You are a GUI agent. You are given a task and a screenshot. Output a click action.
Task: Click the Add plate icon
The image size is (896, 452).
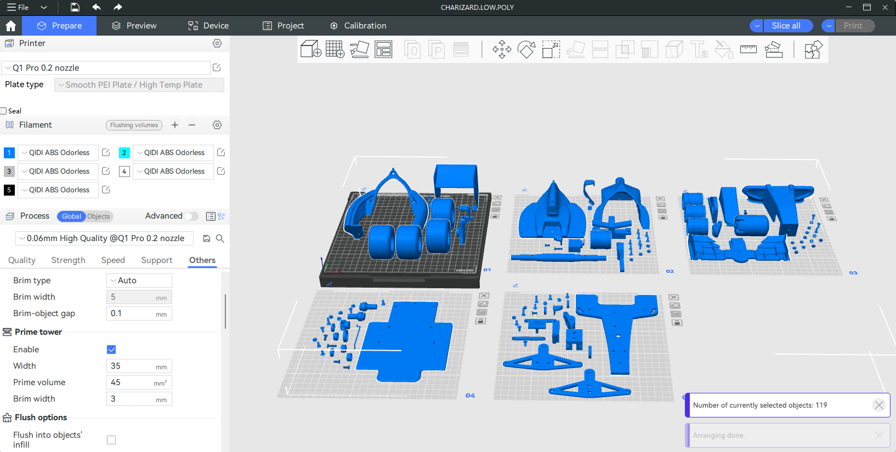pos(335,49)
